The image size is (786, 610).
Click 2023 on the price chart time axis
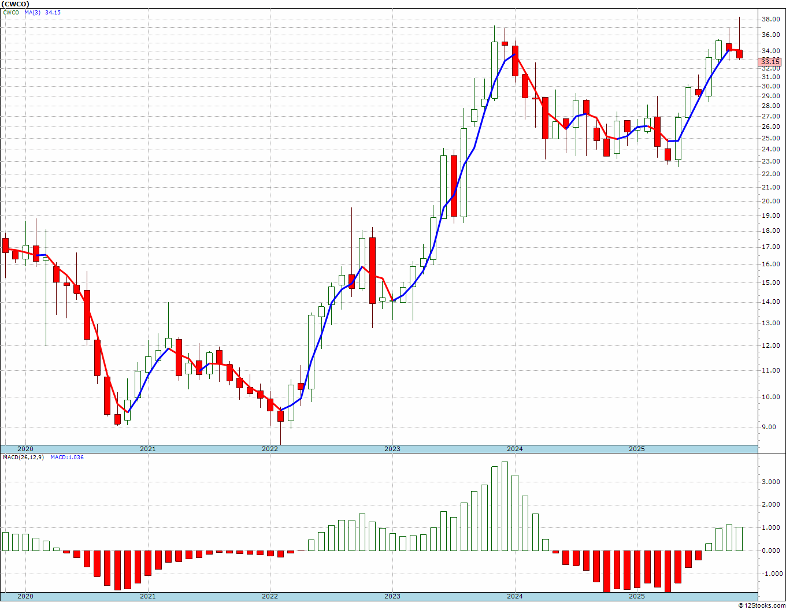392,449
